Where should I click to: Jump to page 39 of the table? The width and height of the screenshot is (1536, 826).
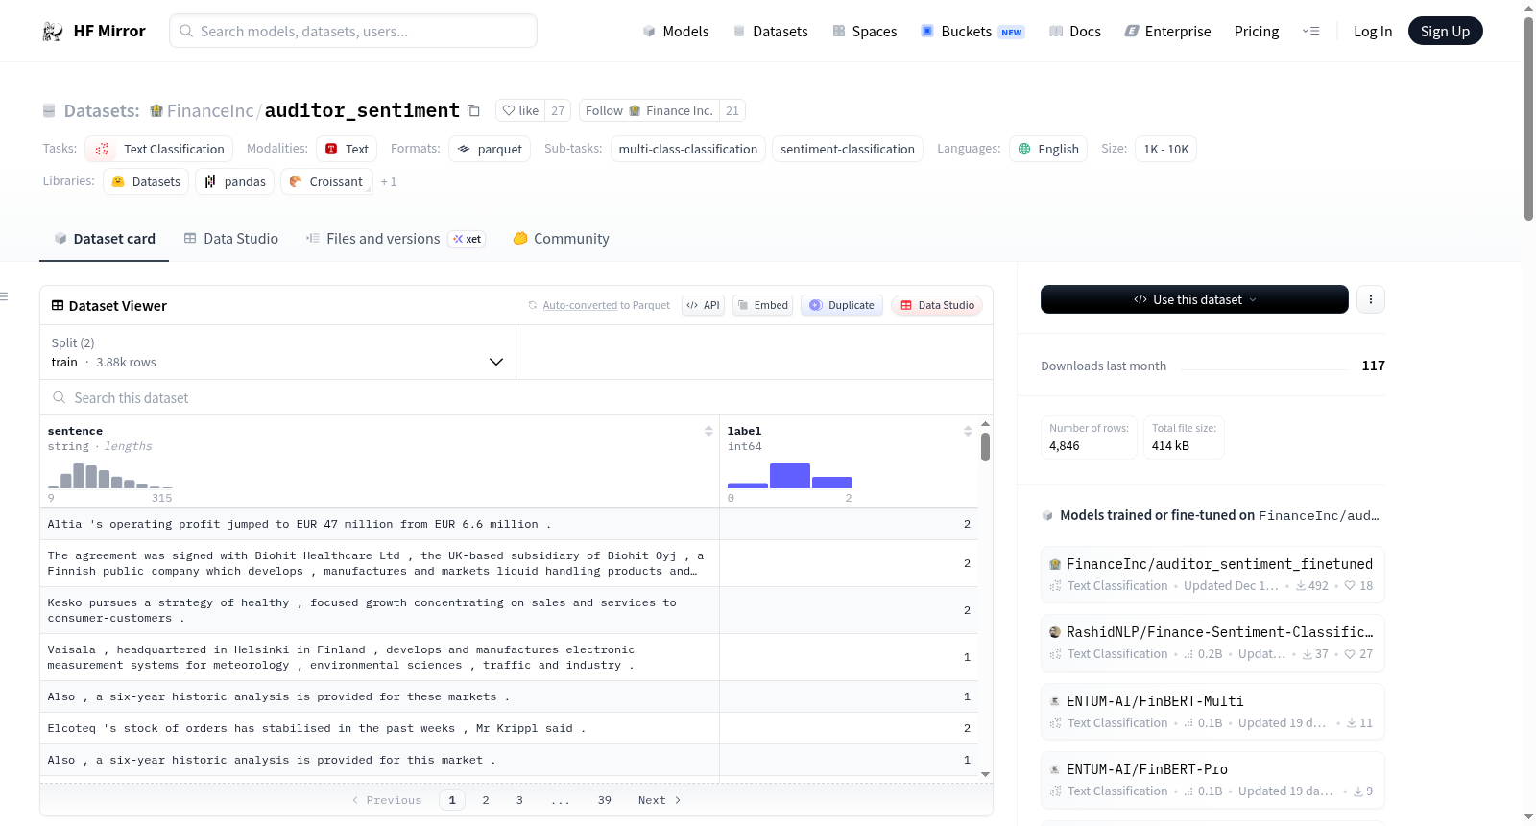click(605, 800)
